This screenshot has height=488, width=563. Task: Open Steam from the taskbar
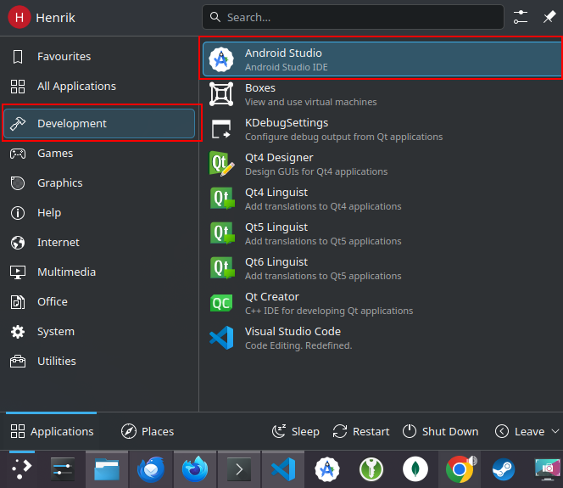(504, 469)
